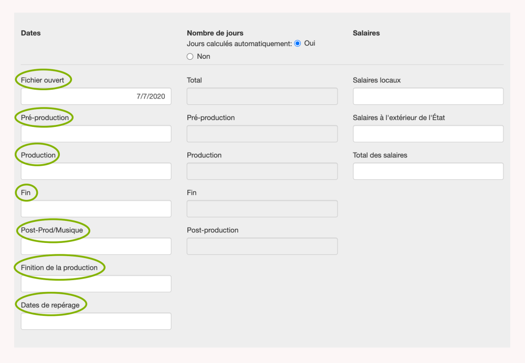Click the Salaires à l'extérieur de l'État field

click(428, 134)
